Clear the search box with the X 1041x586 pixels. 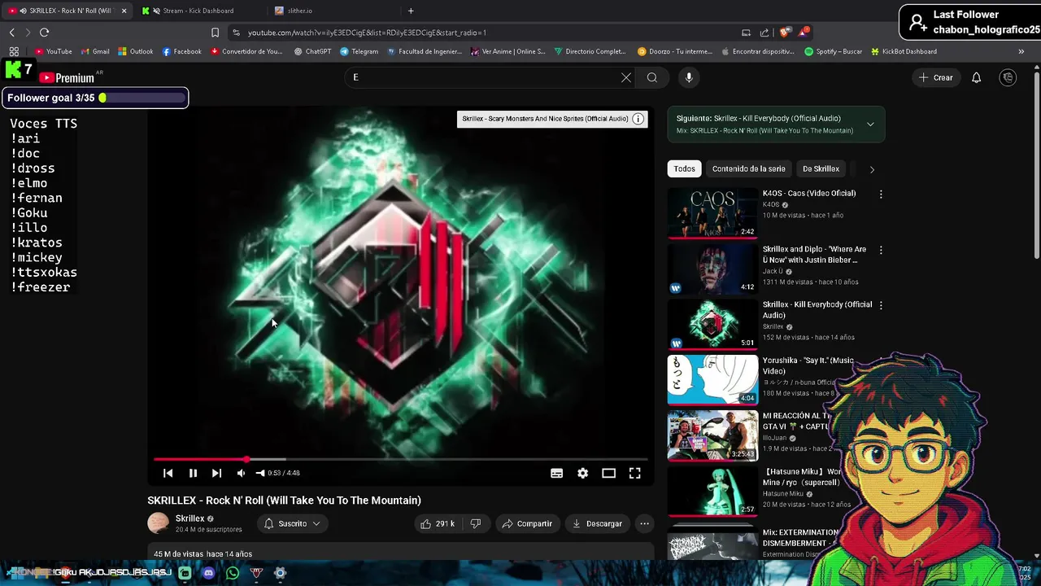click(625, 77)
